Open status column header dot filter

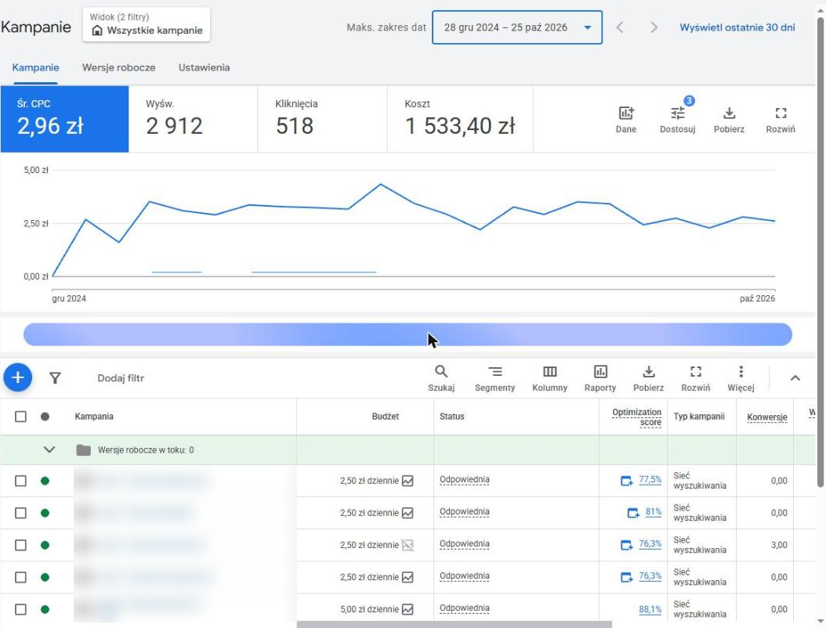(x=45, y=417)
